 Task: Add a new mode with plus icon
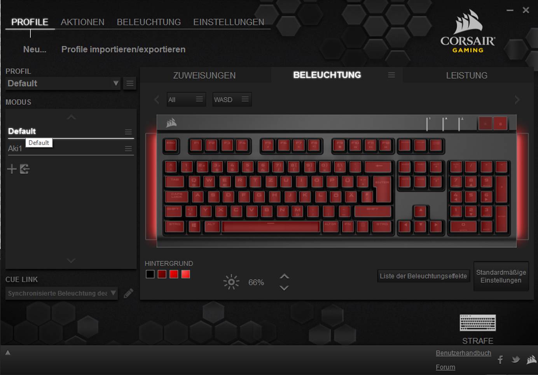[12, 169]
